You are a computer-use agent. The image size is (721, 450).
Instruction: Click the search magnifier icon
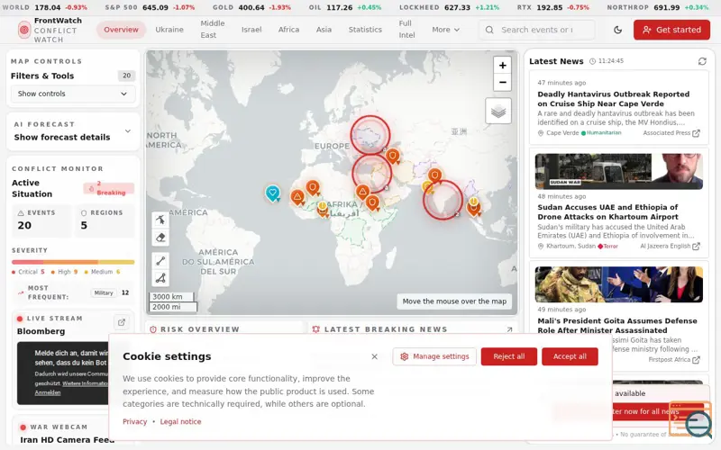489,30
